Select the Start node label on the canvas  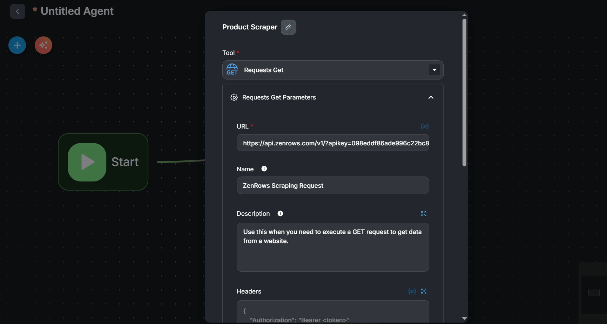click(125, 162)
